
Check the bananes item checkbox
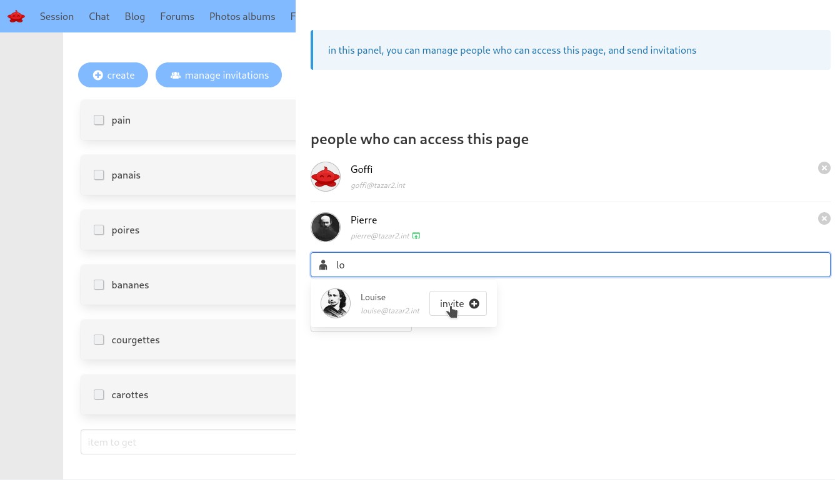click(x=99, y=285)
